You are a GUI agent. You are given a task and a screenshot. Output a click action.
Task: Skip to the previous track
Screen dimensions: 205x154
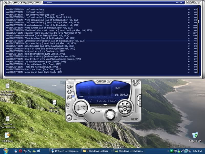[x=122, y=111]
